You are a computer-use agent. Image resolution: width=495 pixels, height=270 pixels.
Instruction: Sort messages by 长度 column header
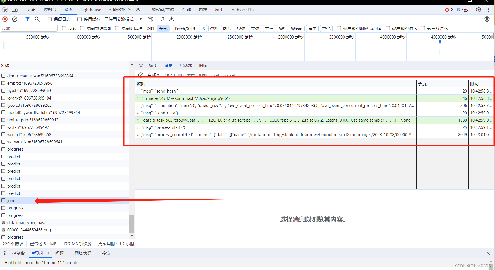(442, 84)
